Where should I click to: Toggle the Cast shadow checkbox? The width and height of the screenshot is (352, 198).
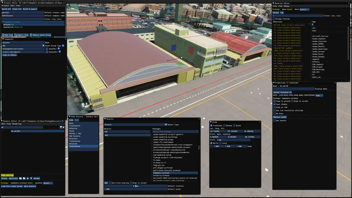[274, 104]
